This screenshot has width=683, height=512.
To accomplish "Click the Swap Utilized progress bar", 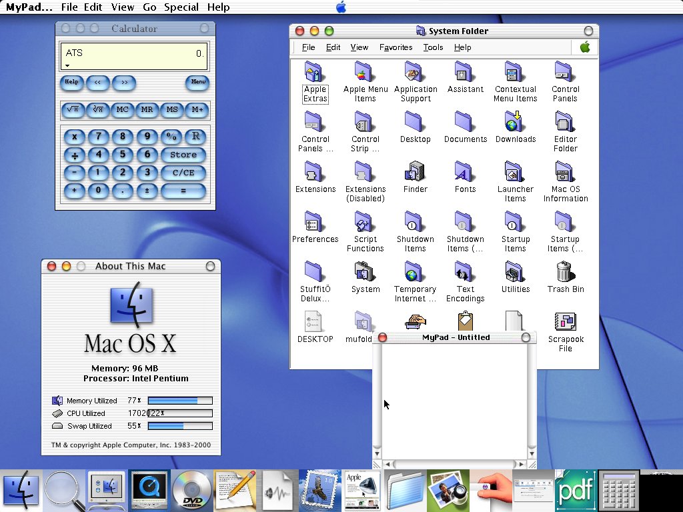I will (180, 426).
